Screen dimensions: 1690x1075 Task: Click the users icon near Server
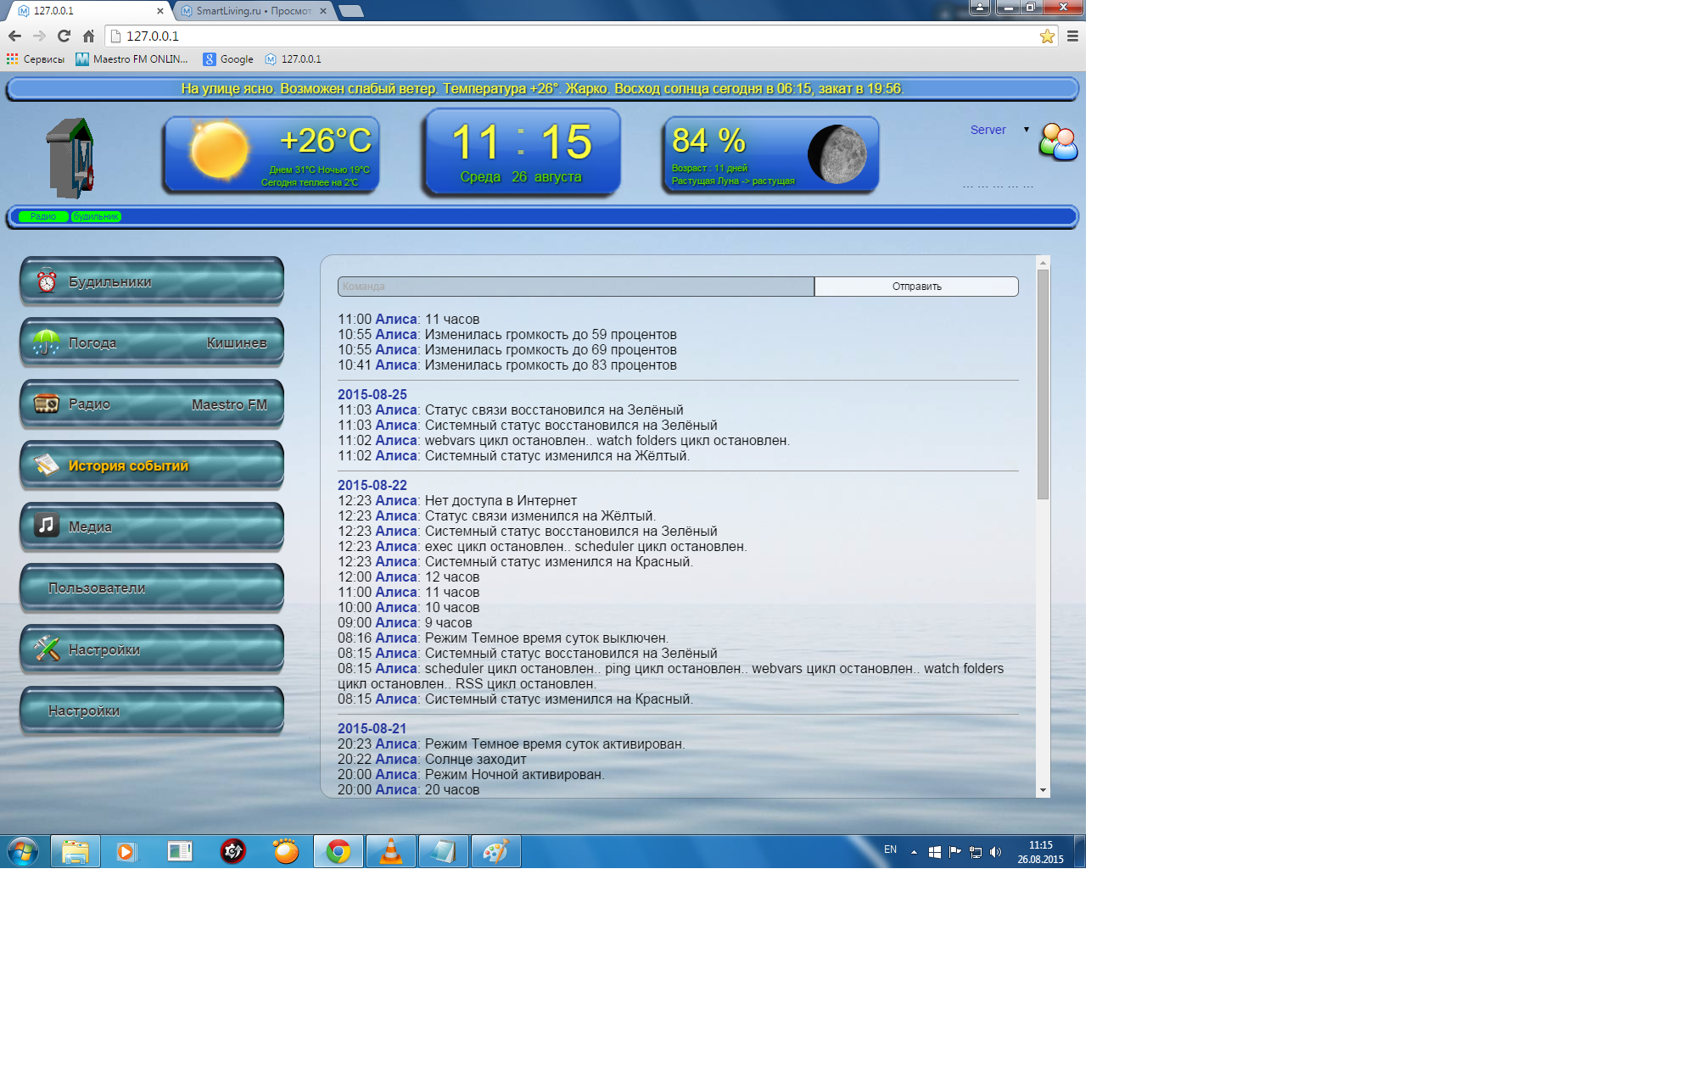(x=1058, y=142)
